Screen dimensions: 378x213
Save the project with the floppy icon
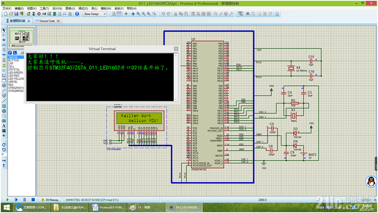click(16, 14)
